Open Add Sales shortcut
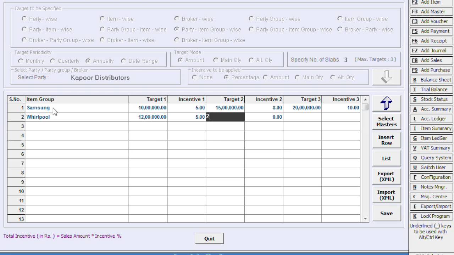Viewport: 454px width, 255px height. (x=431, y=60)
